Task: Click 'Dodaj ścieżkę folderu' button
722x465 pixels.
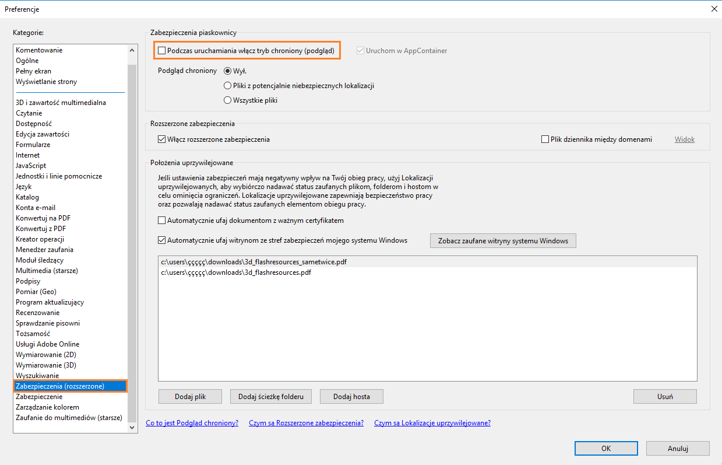Action: (x=271, y=396)
